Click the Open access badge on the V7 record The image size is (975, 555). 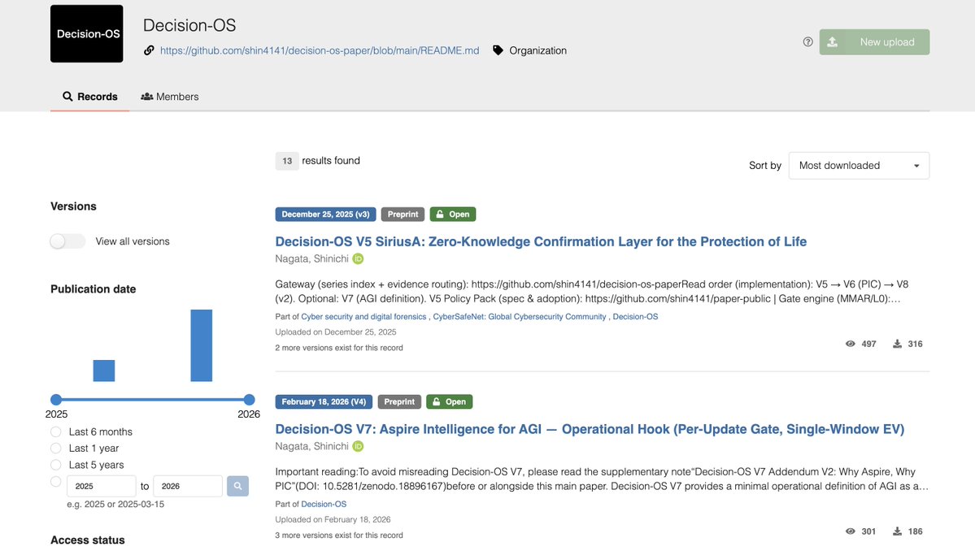click(449, 402)
